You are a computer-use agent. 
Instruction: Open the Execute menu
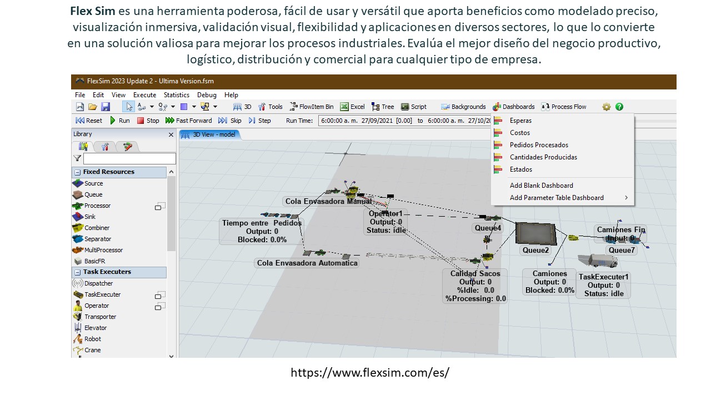click(144, 95)
